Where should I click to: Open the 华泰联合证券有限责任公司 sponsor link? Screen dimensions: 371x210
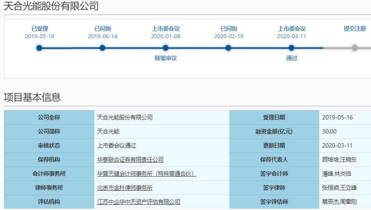coord(130,159)
